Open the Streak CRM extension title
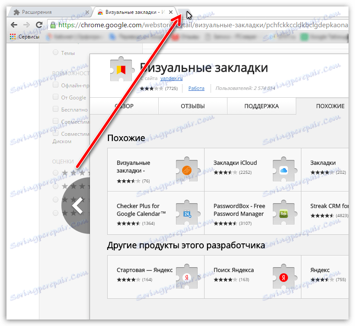 coord(329,206)
